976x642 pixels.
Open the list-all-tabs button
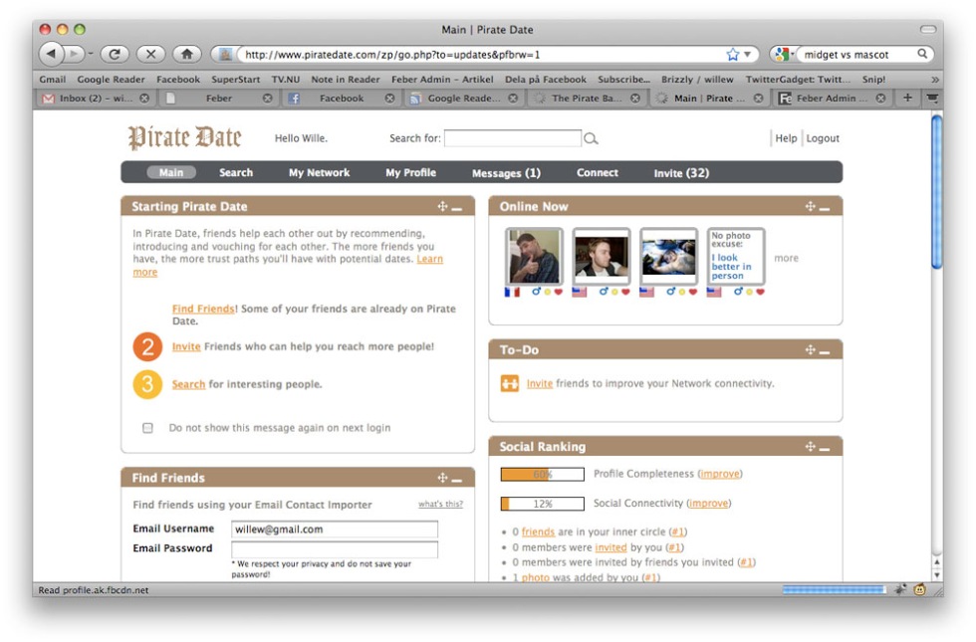[x=932, y=98]
